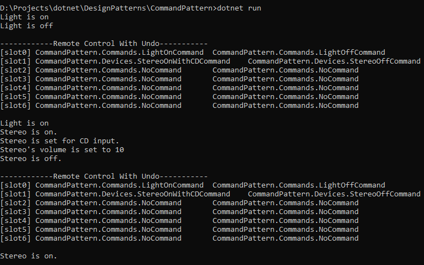The image size is (424, 265).
Task: Click the [slot2] label in the second listing
Action: pos(15,203)
